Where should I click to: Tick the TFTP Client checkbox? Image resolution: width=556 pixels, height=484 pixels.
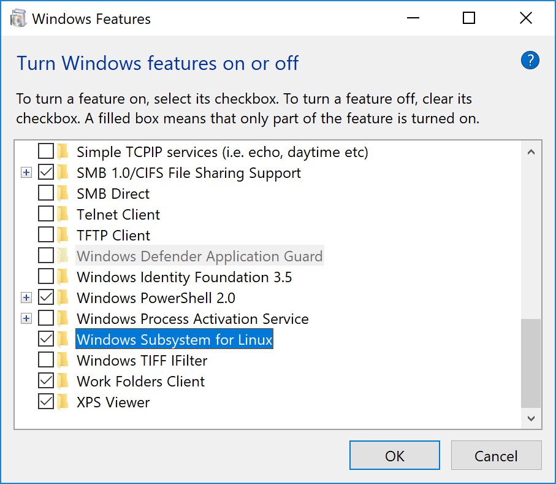click(x=46, y=236)
